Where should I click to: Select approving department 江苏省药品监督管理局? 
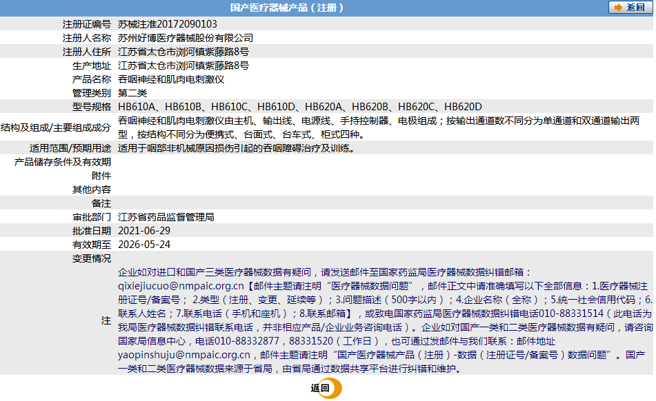[x=166, y=217]
